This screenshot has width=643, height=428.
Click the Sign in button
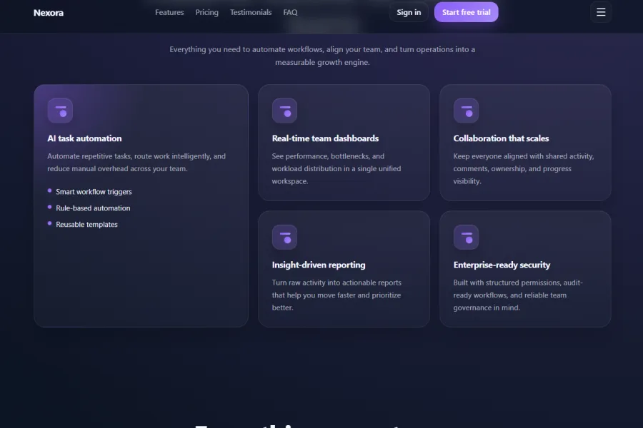point(409,12)
